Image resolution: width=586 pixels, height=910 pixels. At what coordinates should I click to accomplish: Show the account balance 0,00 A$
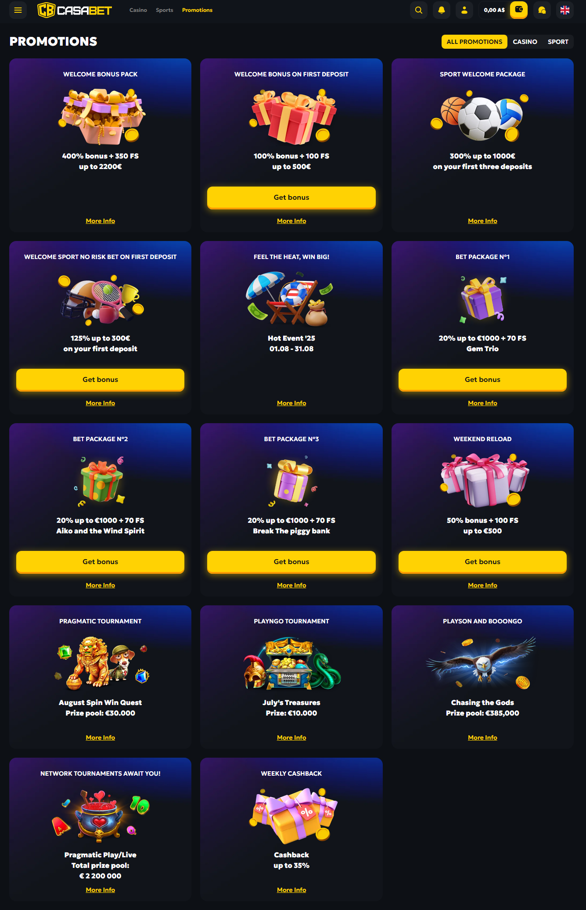(494, 10)
